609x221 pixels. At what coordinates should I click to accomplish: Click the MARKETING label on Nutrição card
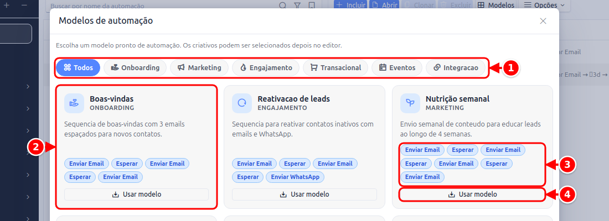tap(445, 108)
